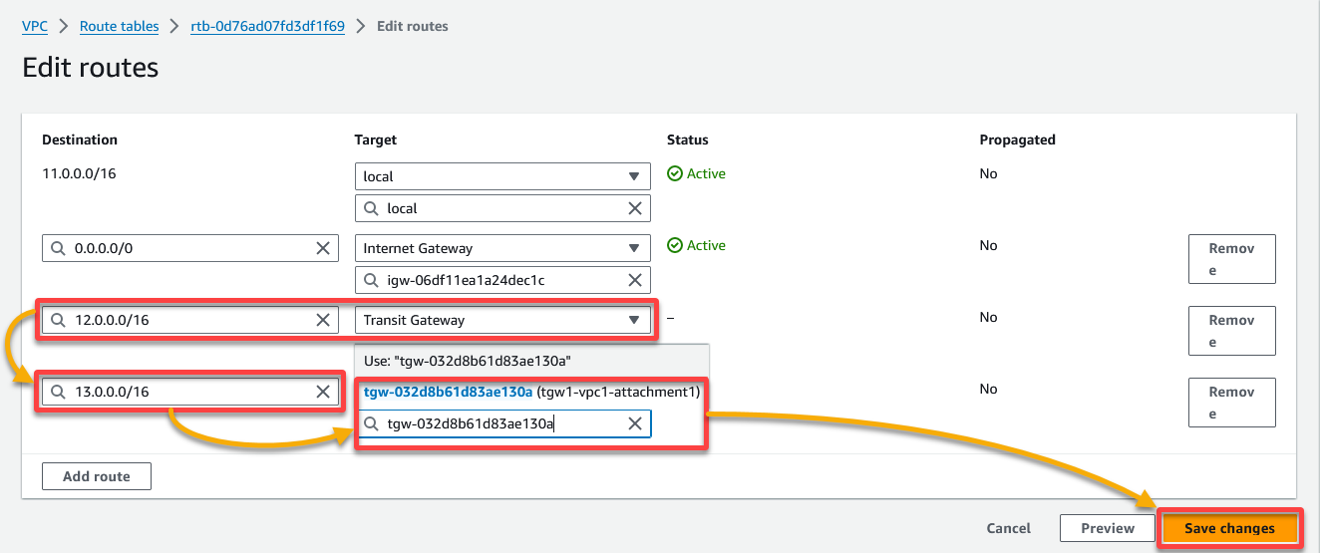
Task: Click the Target column header
Action: [x=376, y=139]
